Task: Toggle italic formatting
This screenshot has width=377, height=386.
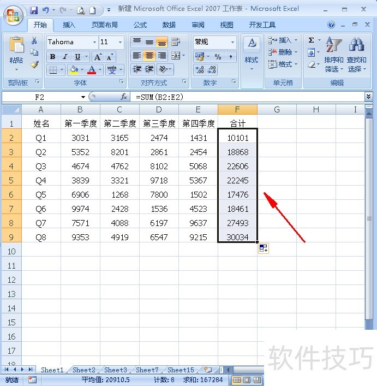Action: click(x=65, y=57)
